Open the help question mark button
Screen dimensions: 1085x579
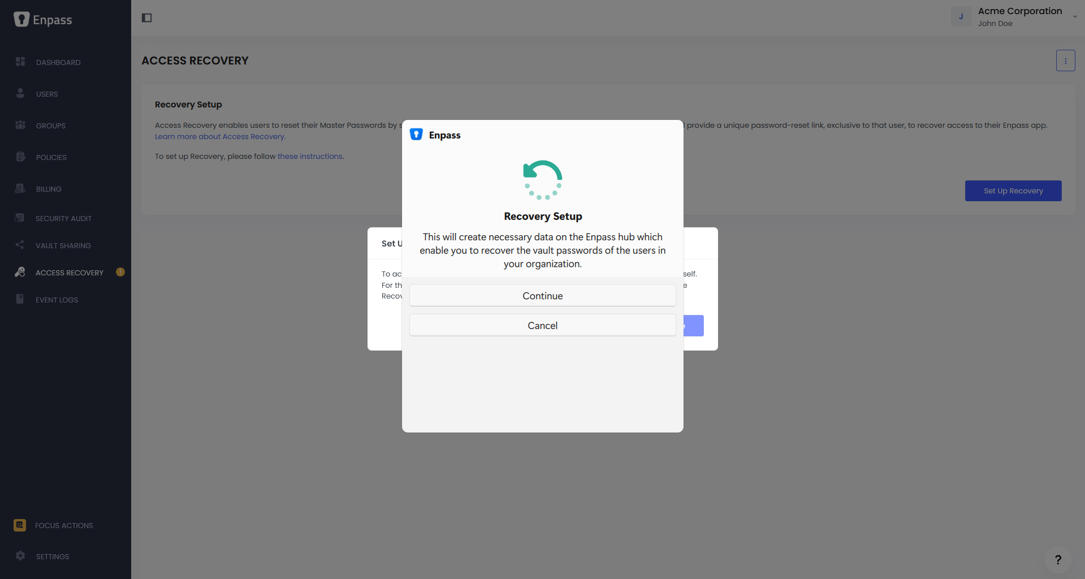[x=1058, y=560]
